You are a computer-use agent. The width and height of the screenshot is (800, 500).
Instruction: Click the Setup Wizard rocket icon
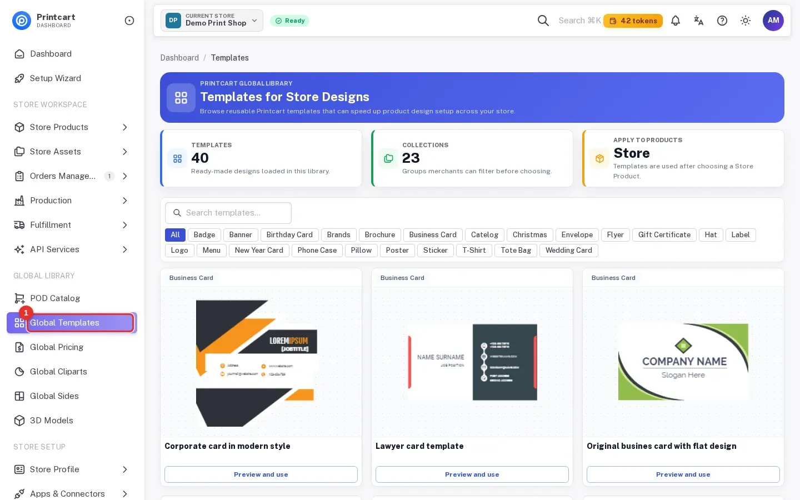tap(19, 78)
